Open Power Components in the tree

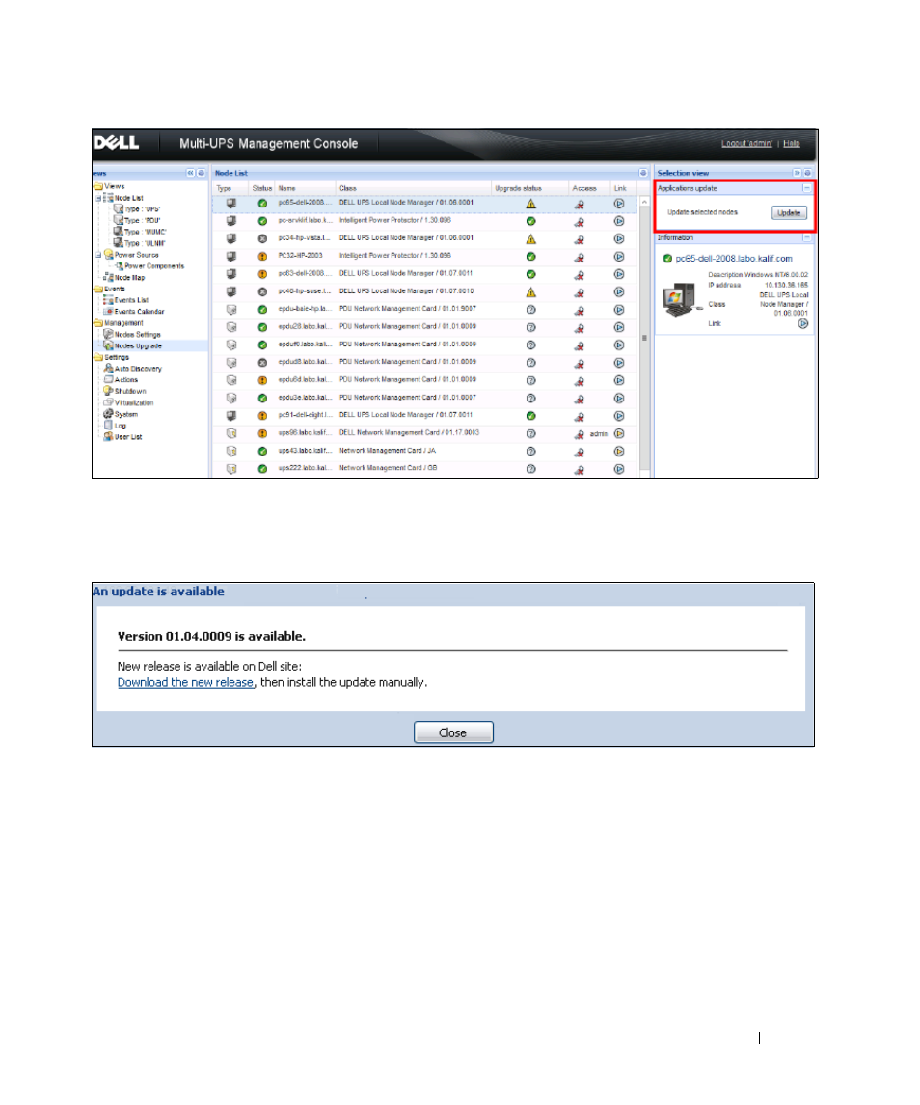(x=154, y=266)
